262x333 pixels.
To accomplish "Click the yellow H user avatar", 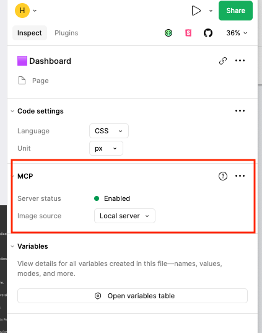I will [x=22, y=11].
